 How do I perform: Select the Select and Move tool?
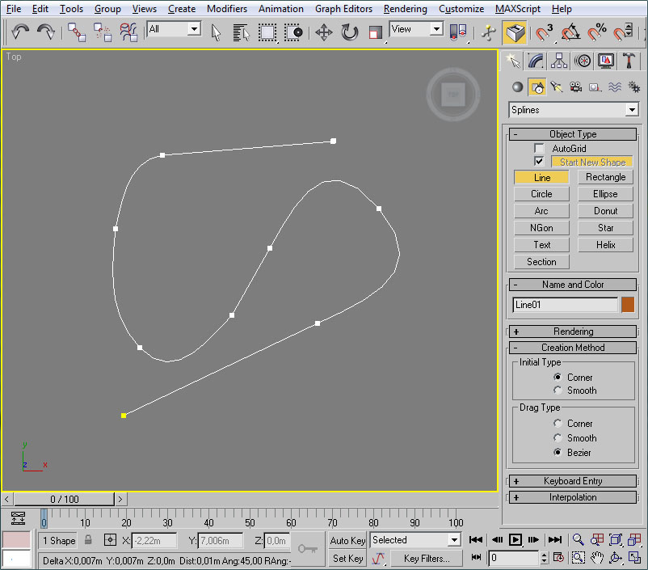(323, 32)
